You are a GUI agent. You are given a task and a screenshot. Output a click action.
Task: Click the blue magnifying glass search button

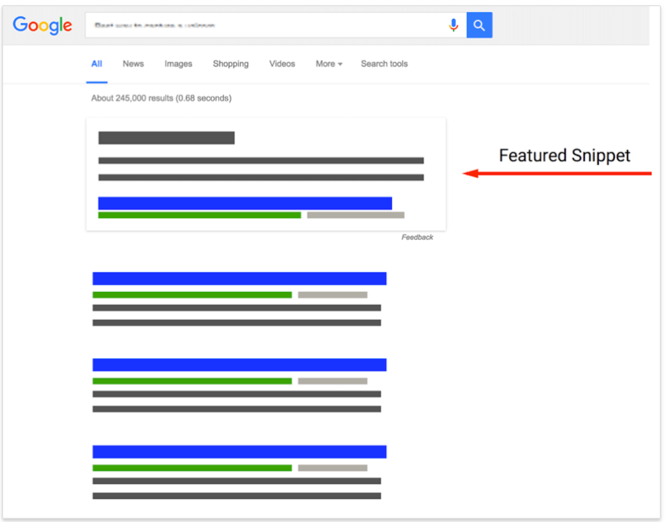479,25
